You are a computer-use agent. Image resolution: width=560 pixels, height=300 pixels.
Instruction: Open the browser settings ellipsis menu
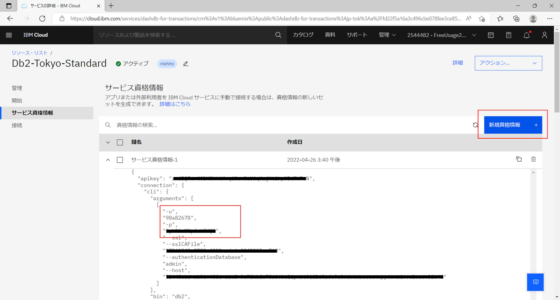coord(550,18)
